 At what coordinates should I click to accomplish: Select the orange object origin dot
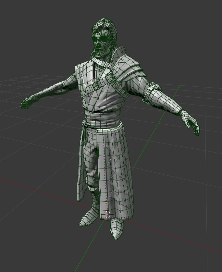[x=106, y=203]
